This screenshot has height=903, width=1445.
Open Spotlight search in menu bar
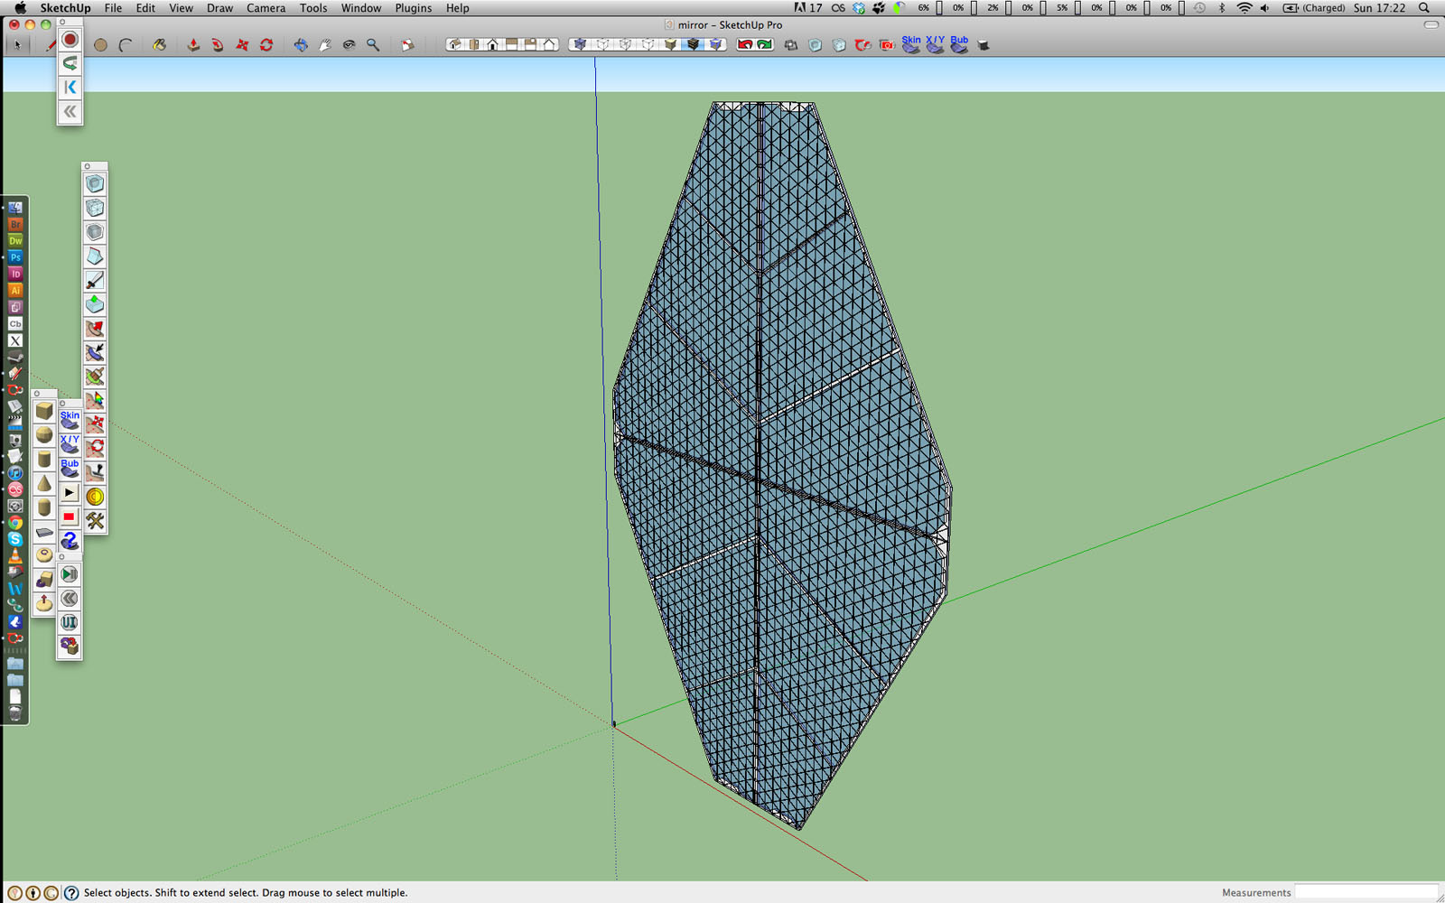[x=1424, y=8]
